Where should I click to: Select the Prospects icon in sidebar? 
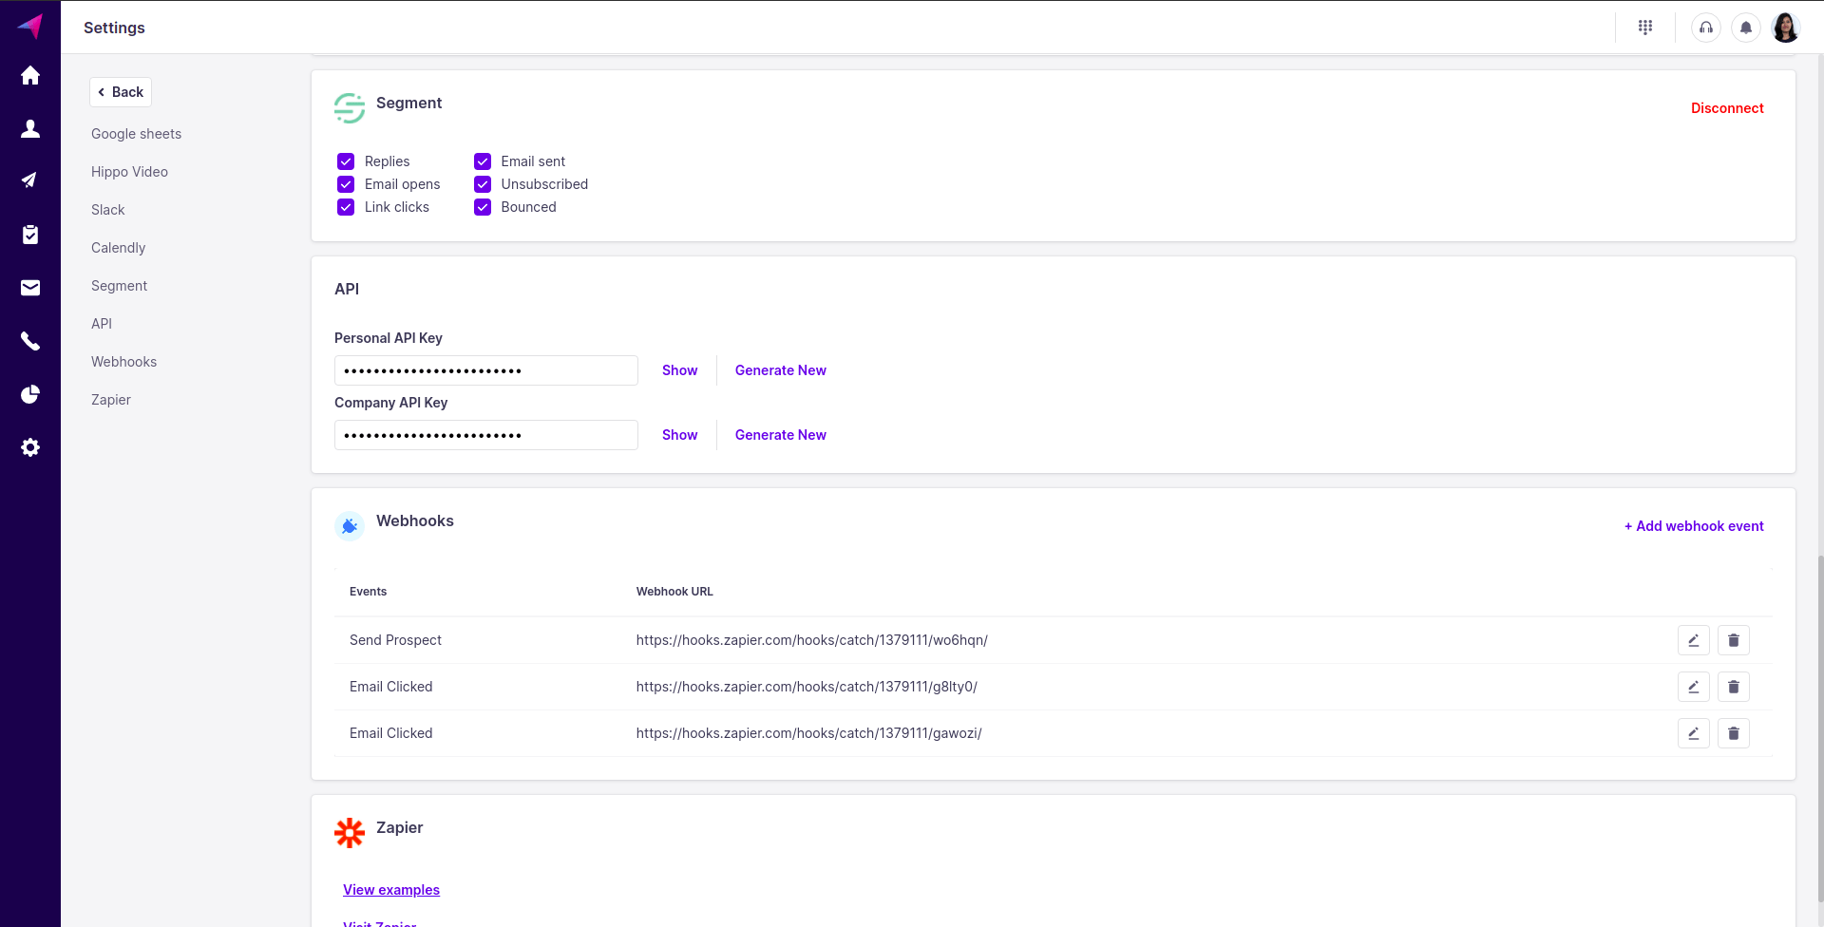30,129
